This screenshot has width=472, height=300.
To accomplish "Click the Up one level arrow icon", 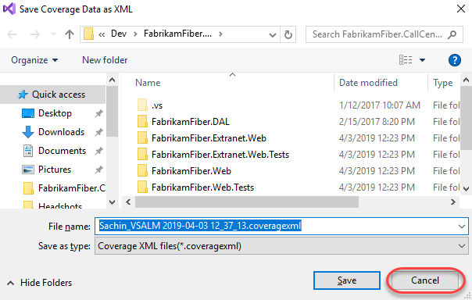I will [70, 34].
